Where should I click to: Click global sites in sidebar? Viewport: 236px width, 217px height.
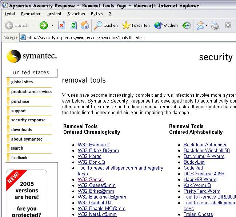pos(22,82)
